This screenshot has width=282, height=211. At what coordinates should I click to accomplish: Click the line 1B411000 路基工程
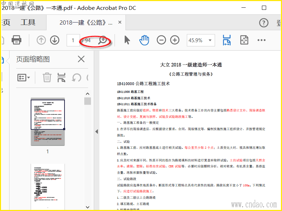[x=130, y=92]
